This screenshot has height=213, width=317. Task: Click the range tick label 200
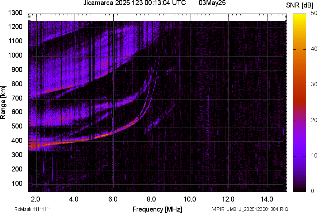point(17,169)
